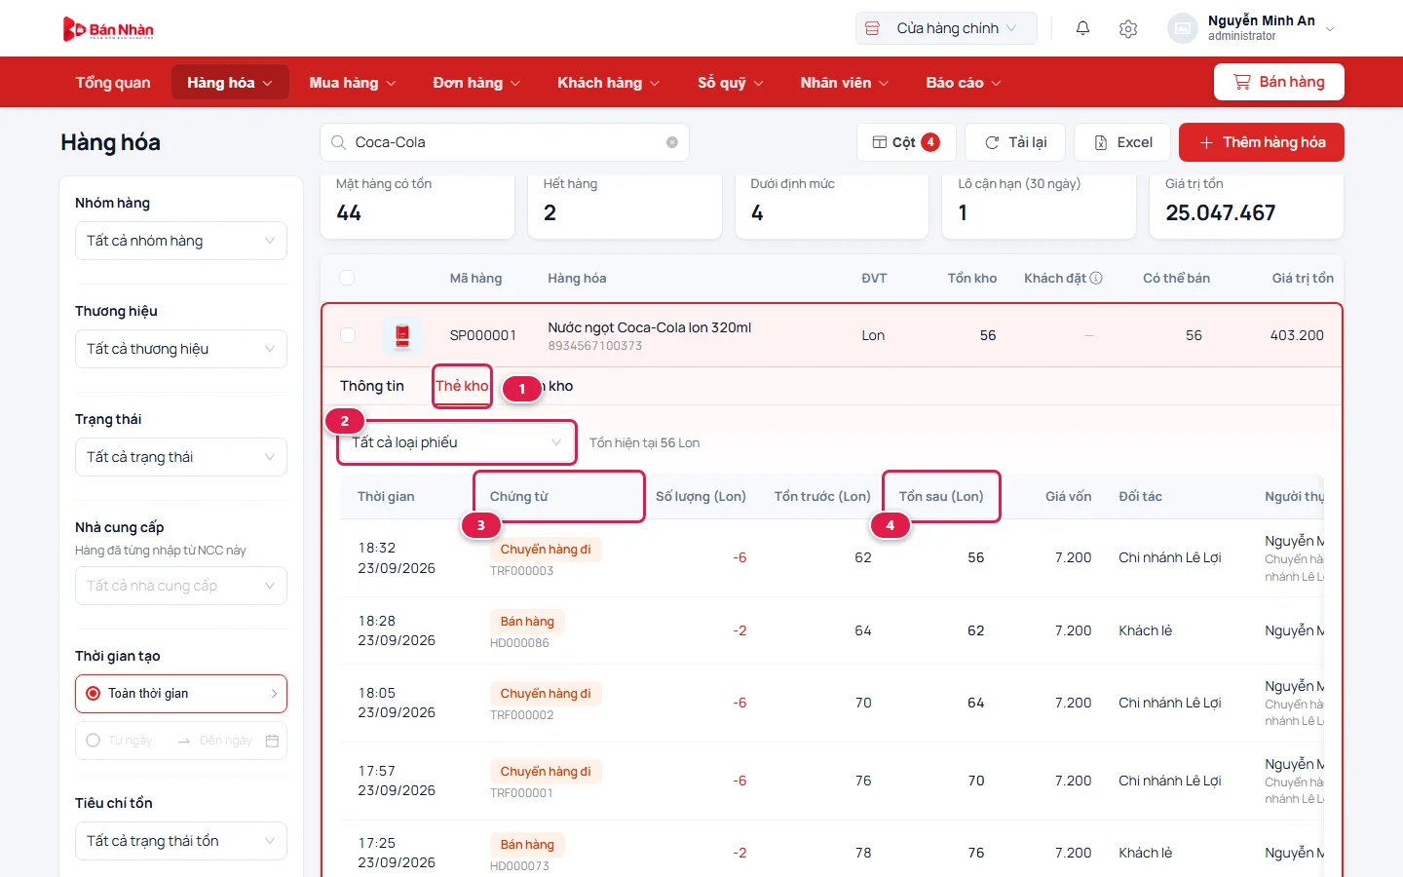1403x877 pixels.
Task: Open the Tất cả loại phiếu filter
Action: pyautogui.click(x=456, y=442)
